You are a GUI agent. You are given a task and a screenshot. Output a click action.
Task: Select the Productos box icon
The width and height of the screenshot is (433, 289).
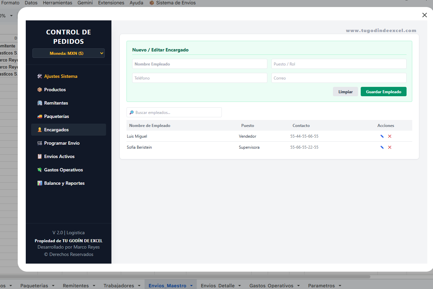[39, 90]
